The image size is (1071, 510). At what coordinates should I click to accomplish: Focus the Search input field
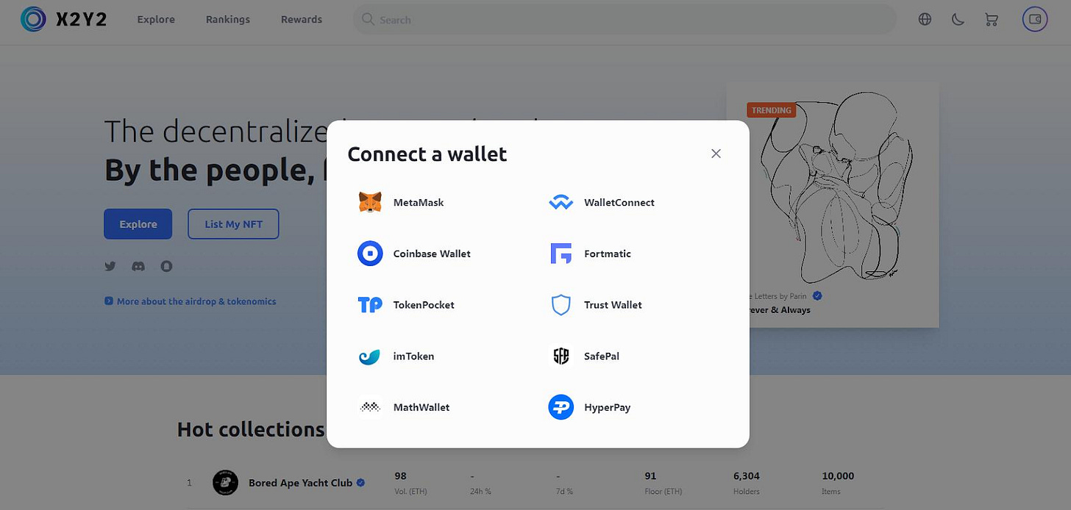pos(625,20)
